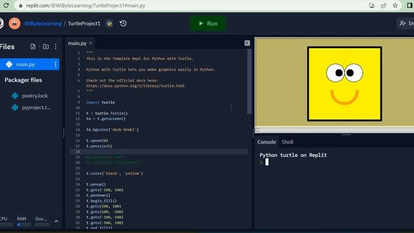Click code line t.pensize(5)
Viewport: 414px width, 233px height.
[x=99, y=146]
